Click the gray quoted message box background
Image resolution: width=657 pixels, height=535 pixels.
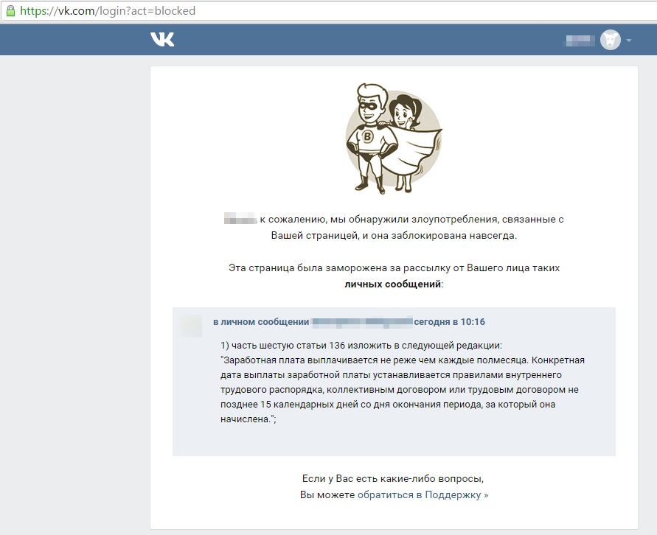point(394,439)
